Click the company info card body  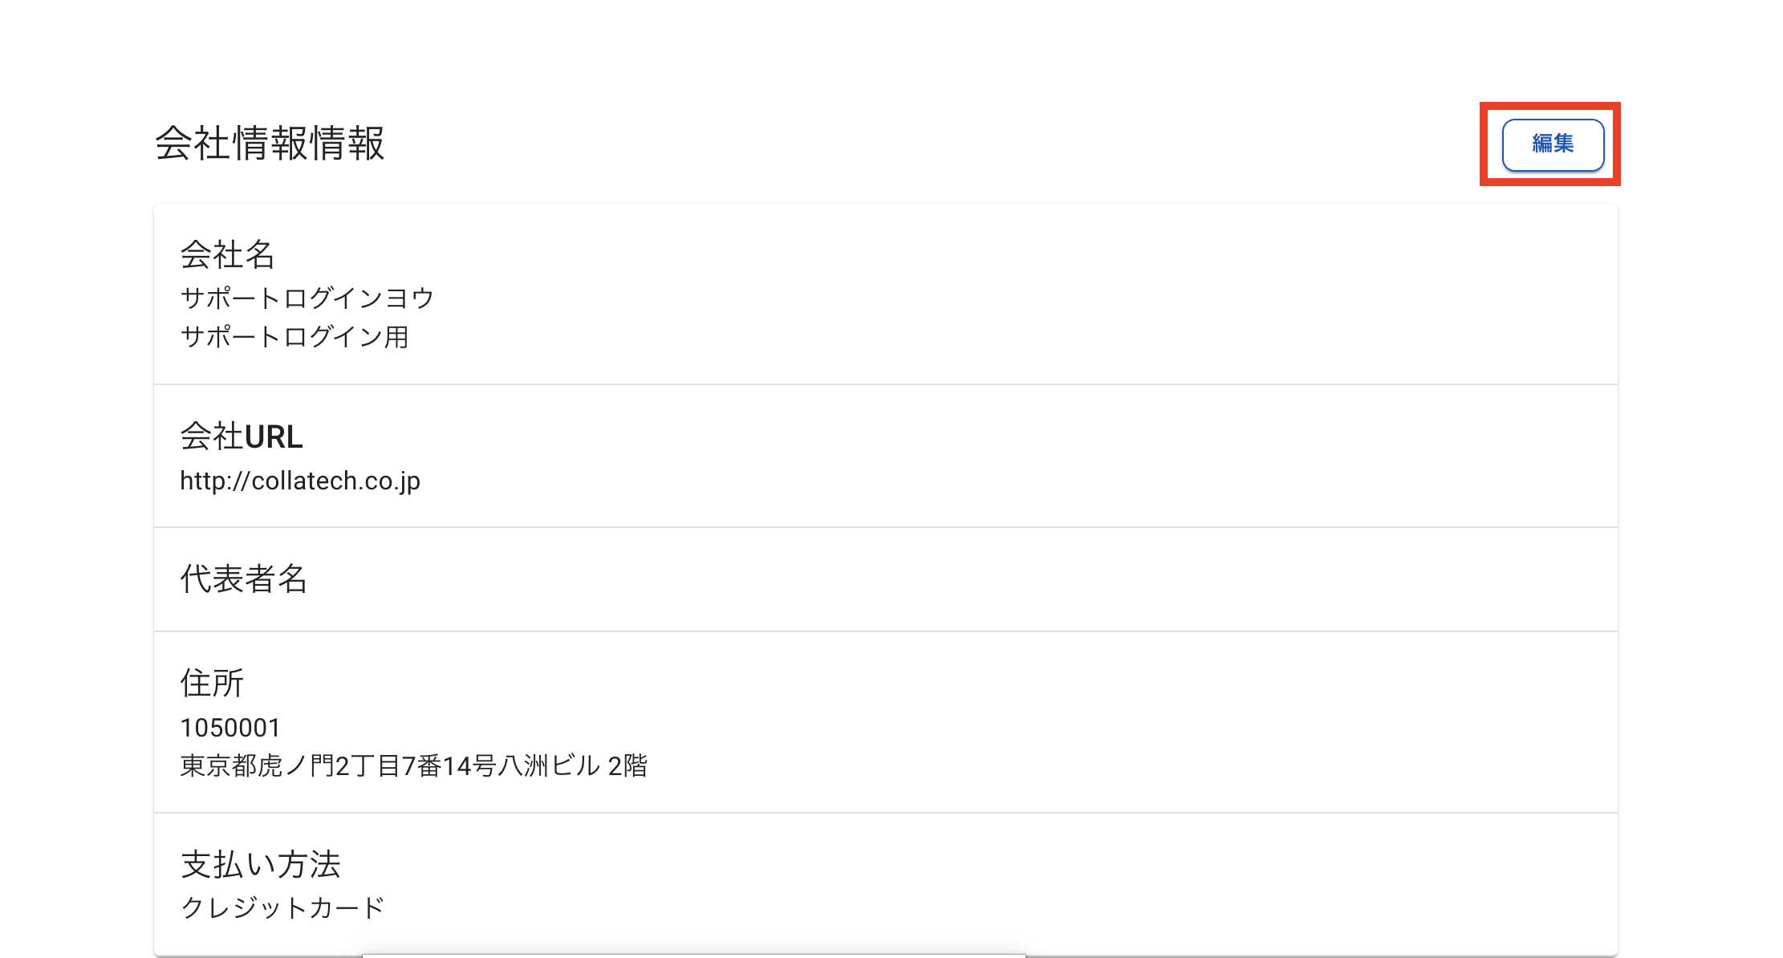[883, 562]
